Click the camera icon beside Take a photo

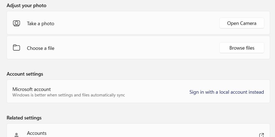16,23
